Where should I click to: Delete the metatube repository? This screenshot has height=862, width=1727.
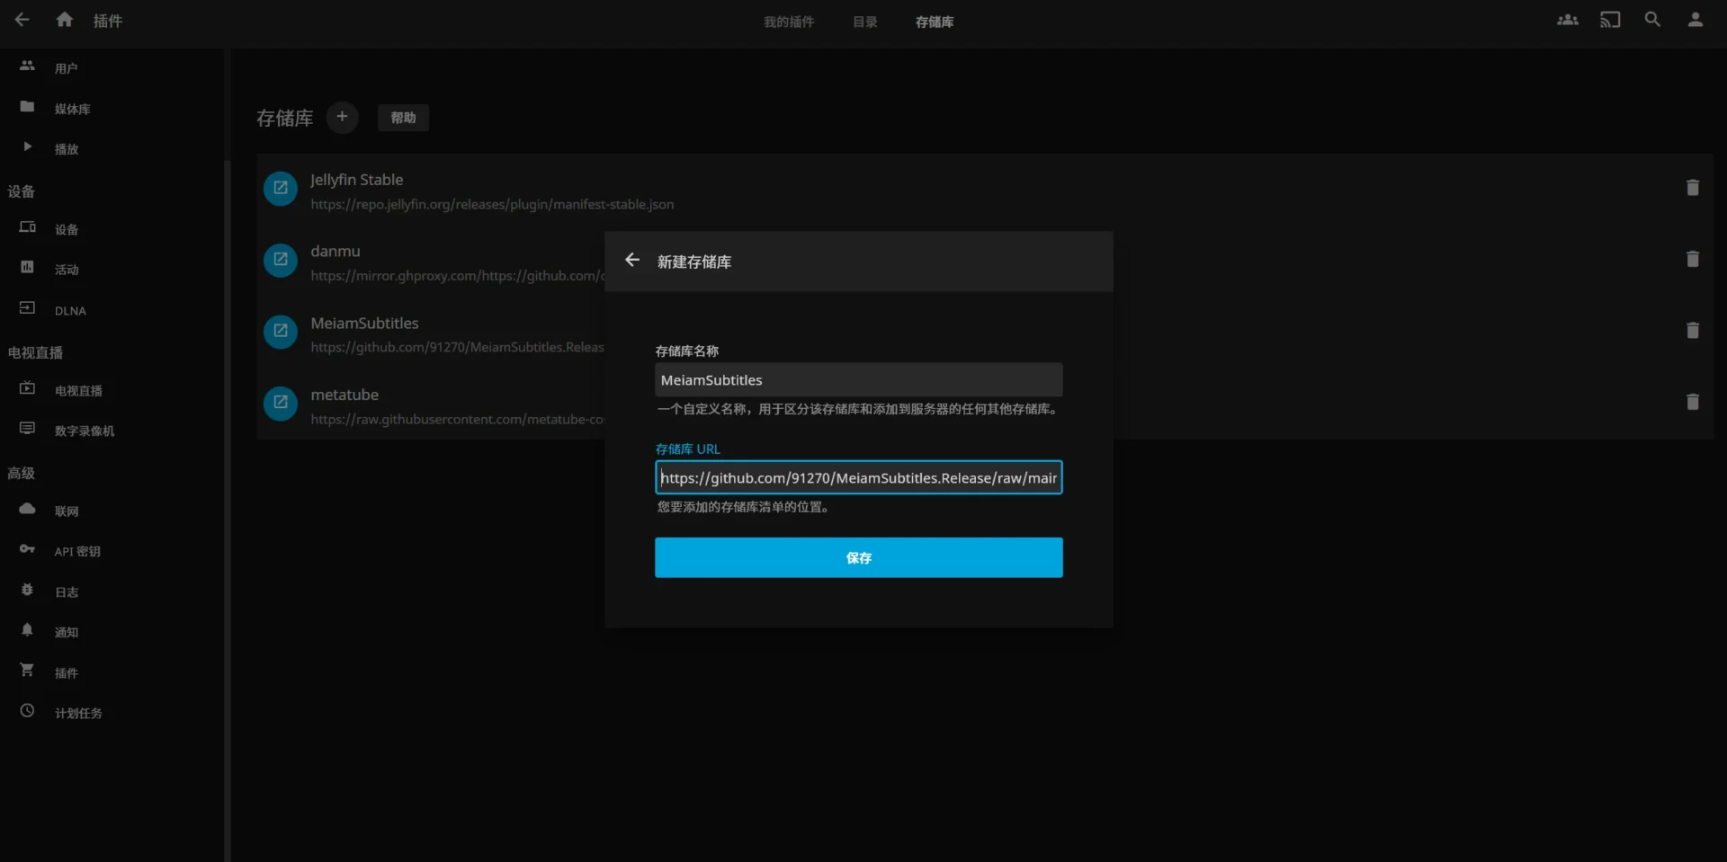click(x=1692, y=402)
